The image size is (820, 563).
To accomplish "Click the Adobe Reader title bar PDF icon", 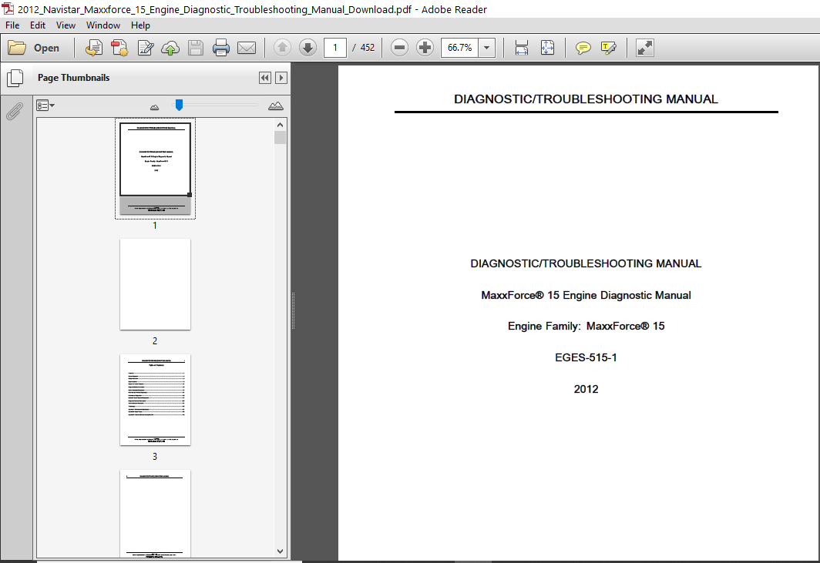I will (x=8, y=9).
